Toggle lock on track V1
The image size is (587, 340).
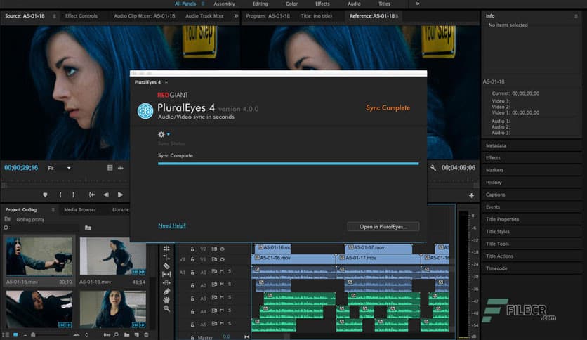coord(193,259)
